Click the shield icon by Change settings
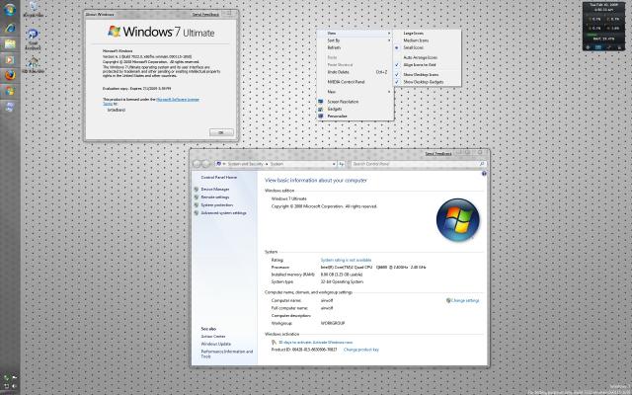Image resolution: width=632 pixels, height=395 pixels. [448, 300]
